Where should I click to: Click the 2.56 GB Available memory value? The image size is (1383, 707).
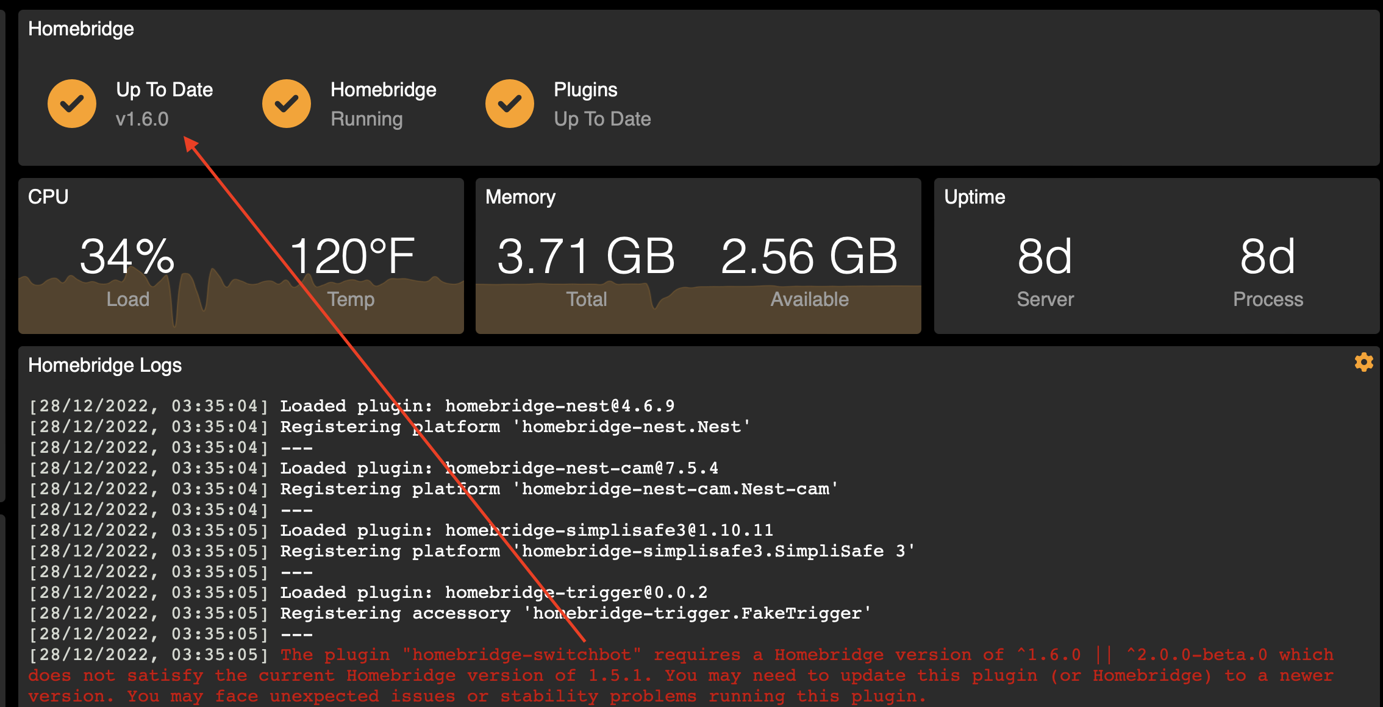pyautogui.click(x=809, y=257)
